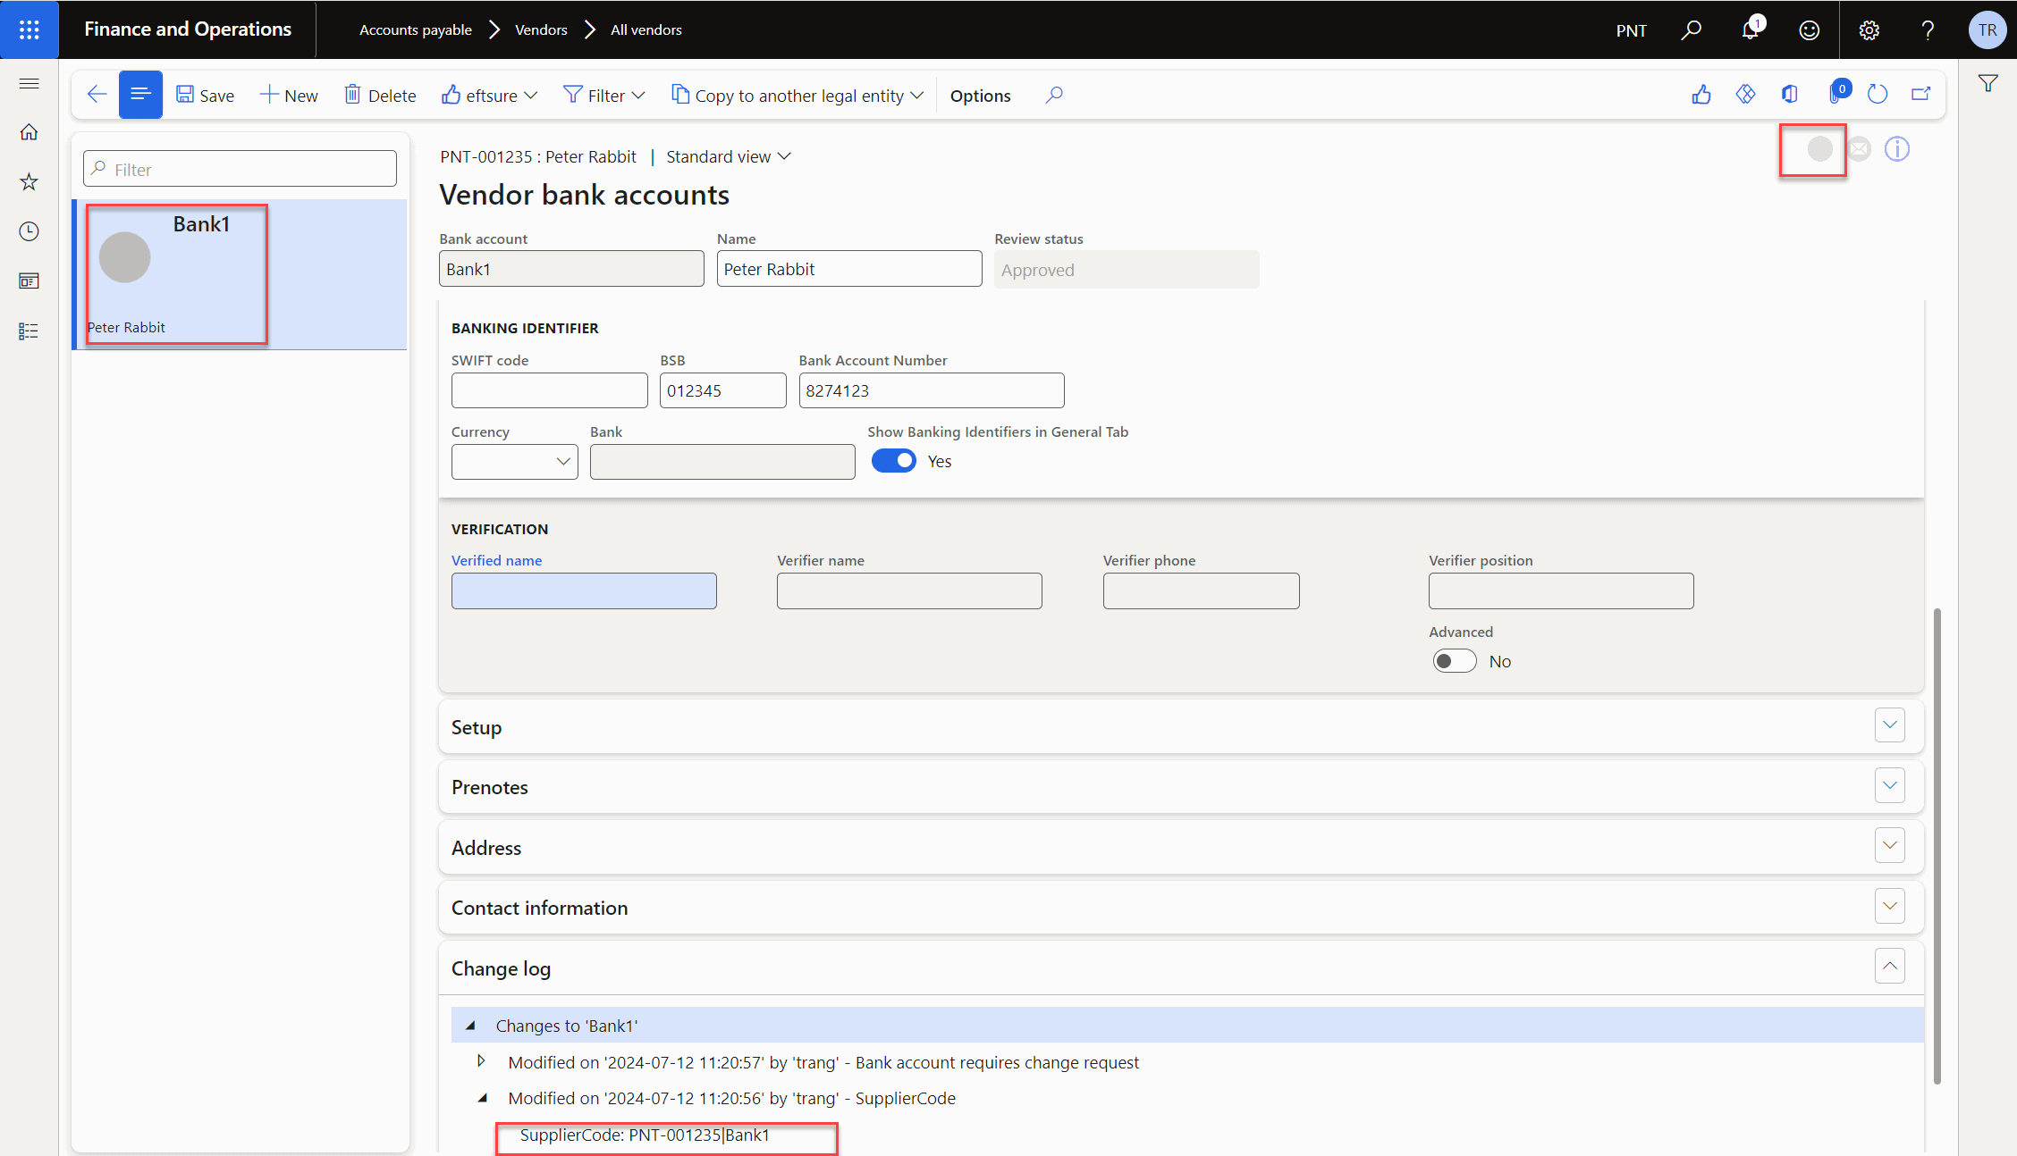Click the thumbs-up icon at toolbar right

click(x=1701, y=95)
